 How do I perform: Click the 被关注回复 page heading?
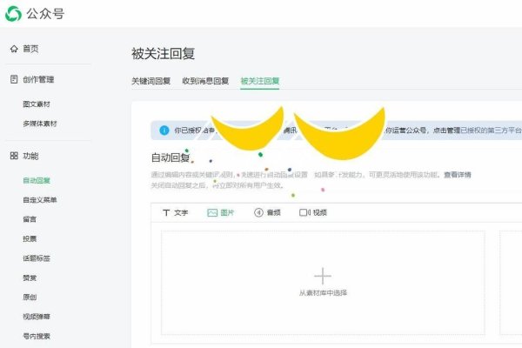[164, 54]
